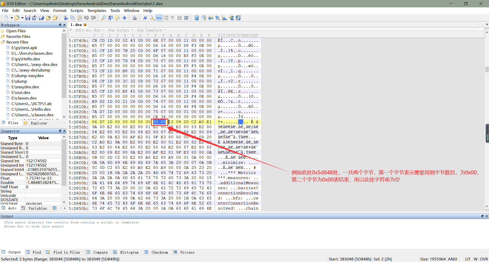Toggle the Hex edit mode button

pyautogui.click(x=159, y=18)
